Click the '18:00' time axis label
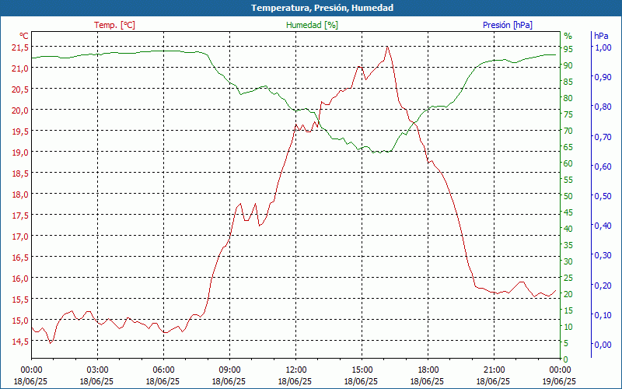 click(428, 370)
